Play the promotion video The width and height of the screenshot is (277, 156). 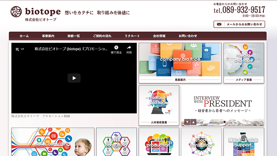coord(74,78)
